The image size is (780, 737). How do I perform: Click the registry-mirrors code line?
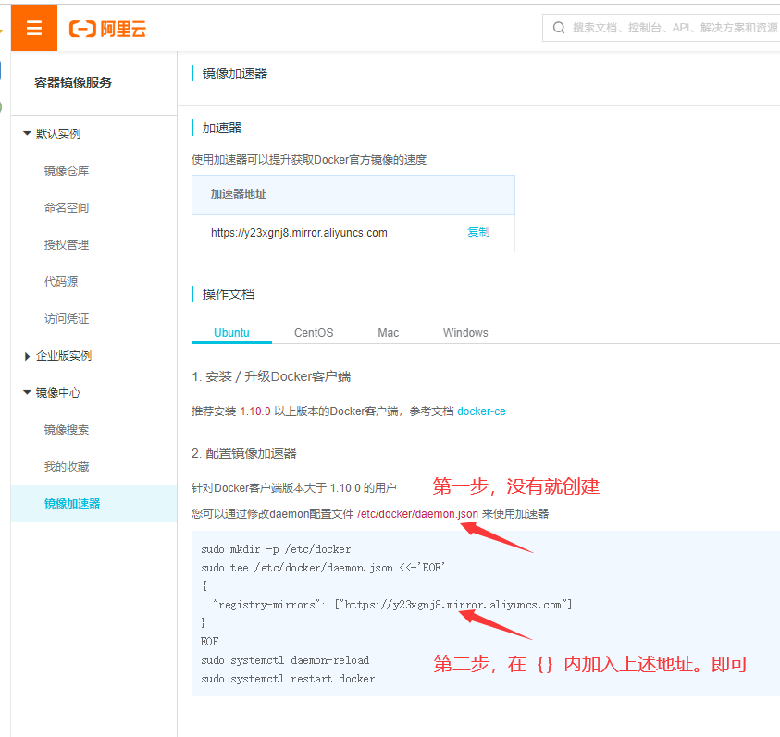point(392,605)
